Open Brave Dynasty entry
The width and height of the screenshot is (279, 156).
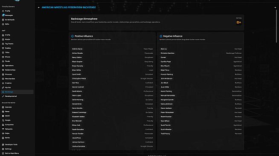point(78,66)
